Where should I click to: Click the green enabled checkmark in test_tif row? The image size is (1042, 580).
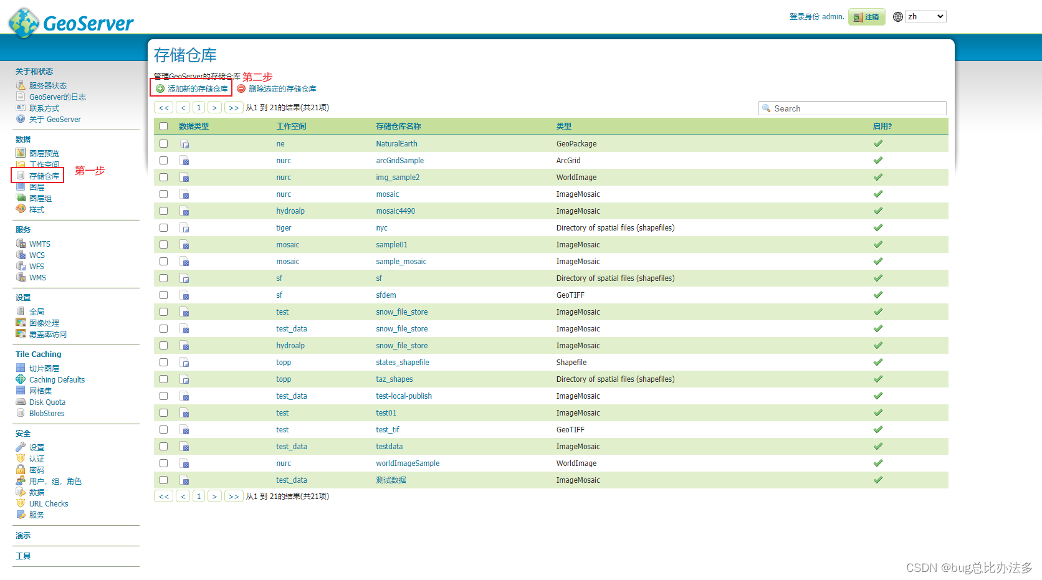point(878,429)
